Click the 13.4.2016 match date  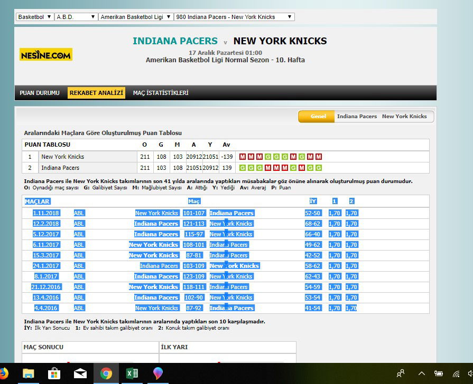coord(46,297)
